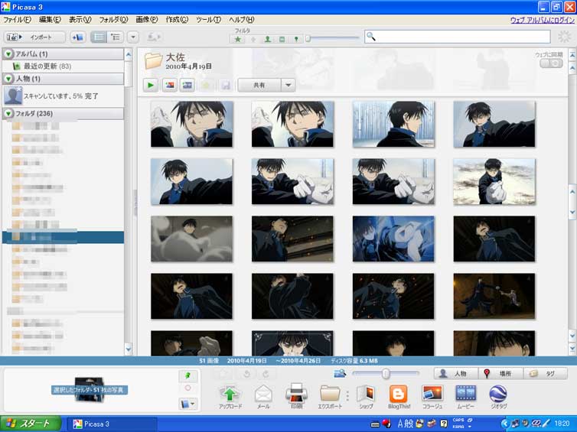Open the フォルダ(O) menu

point(113,20)
